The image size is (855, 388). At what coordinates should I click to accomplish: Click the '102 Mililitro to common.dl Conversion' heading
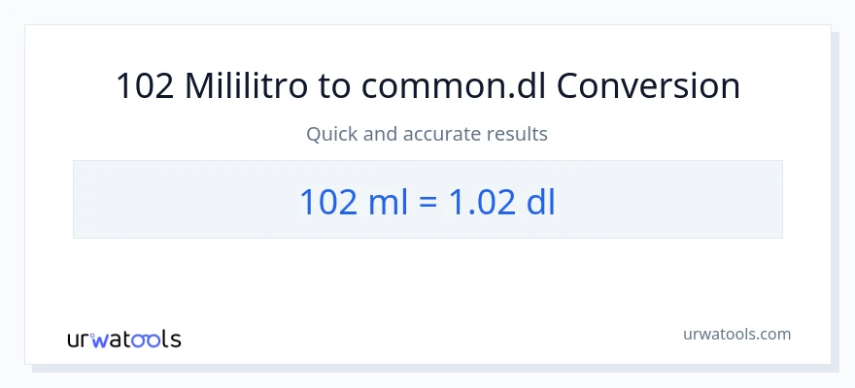click(427, 86)
